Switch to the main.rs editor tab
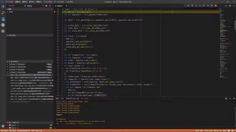236x132 pixels. (60, 6)
